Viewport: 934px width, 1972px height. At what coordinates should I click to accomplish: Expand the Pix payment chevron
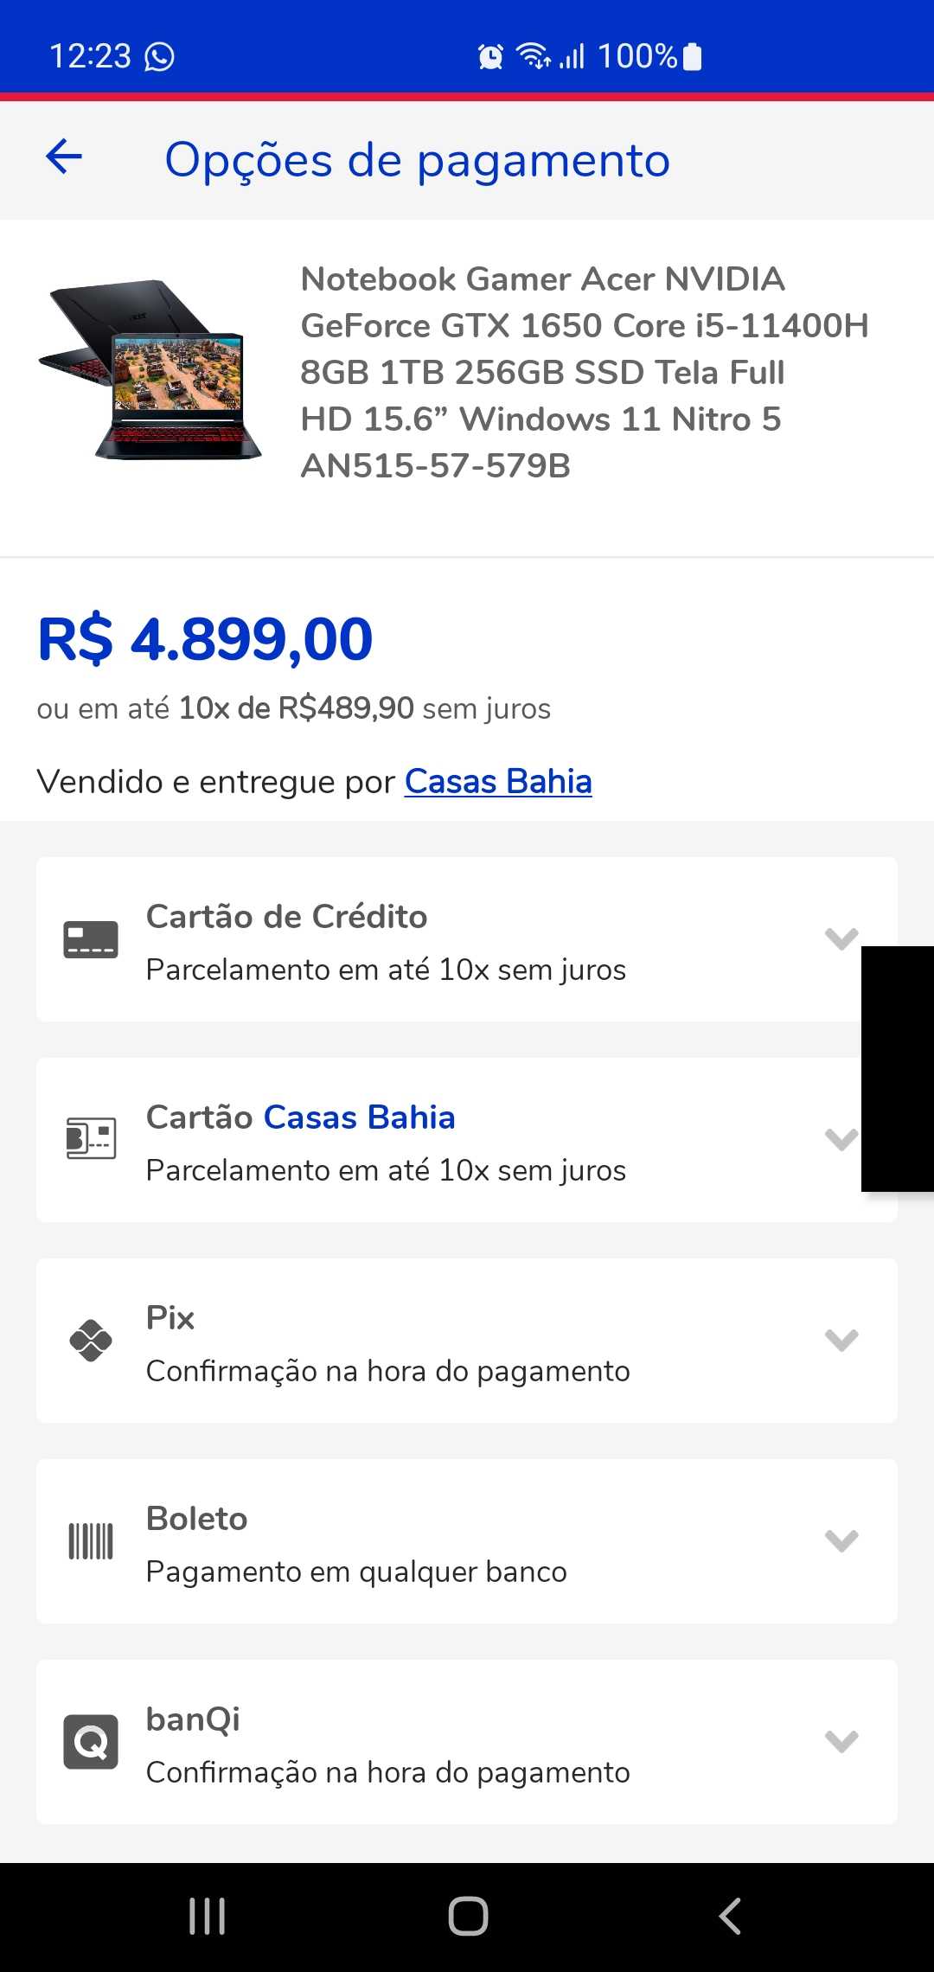841,1340
